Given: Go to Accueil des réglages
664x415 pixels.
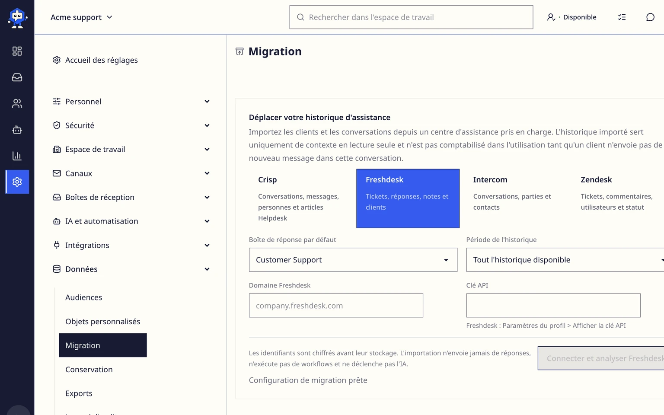Looking at the screenshot, I should (x=95, y=60).
